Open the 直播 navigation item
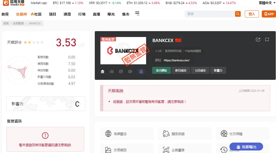This screenshot has height=153, width=276. pyautogui.click(x=96, y=14)
